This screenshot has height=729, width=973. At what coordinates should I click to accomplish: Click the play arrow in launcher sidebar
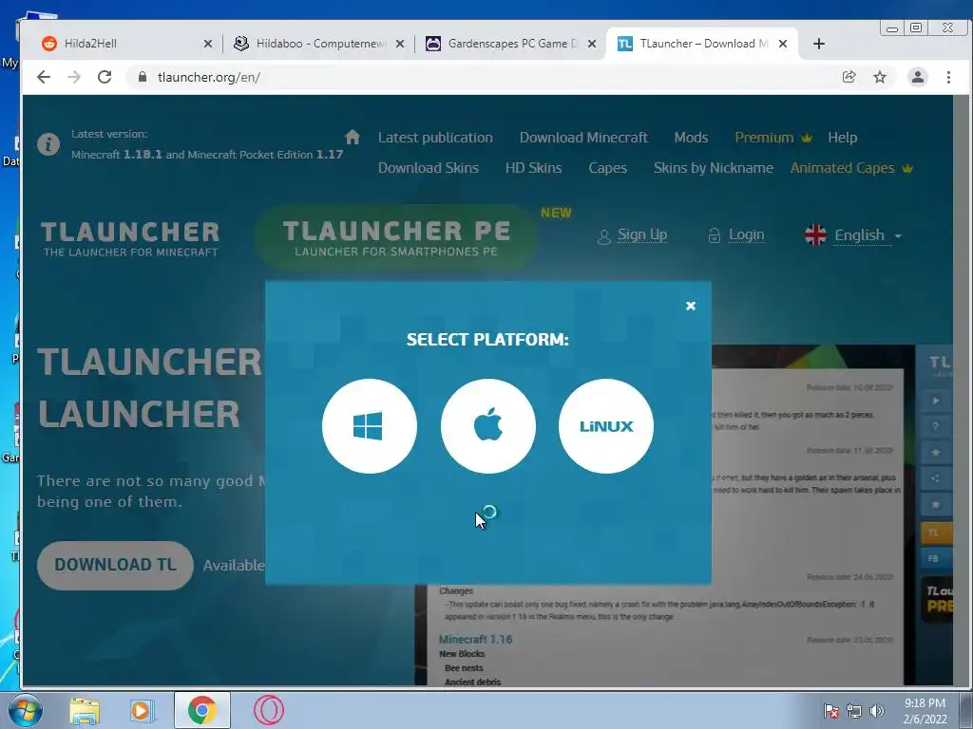point(936,401)
